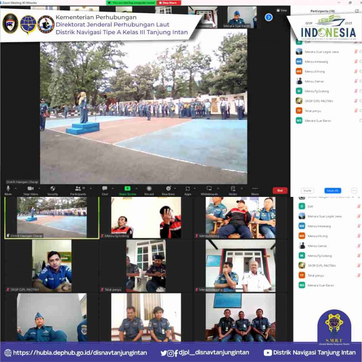
Task: Toggle SROP DJPL PACITAN mic, upper panel
Action: [356, 101]
